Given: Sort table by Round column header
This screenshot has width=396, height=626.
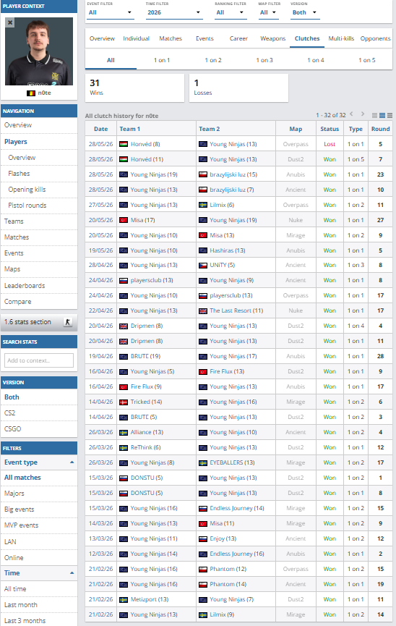Looking at the screenshot, I should (380, 129).
